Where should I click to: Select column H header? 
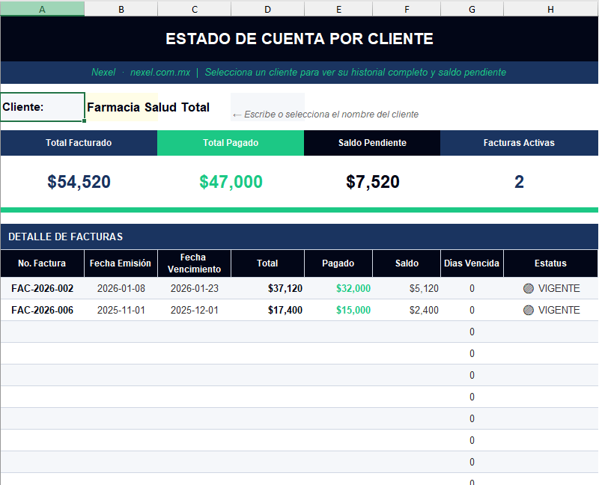(550, 8)
